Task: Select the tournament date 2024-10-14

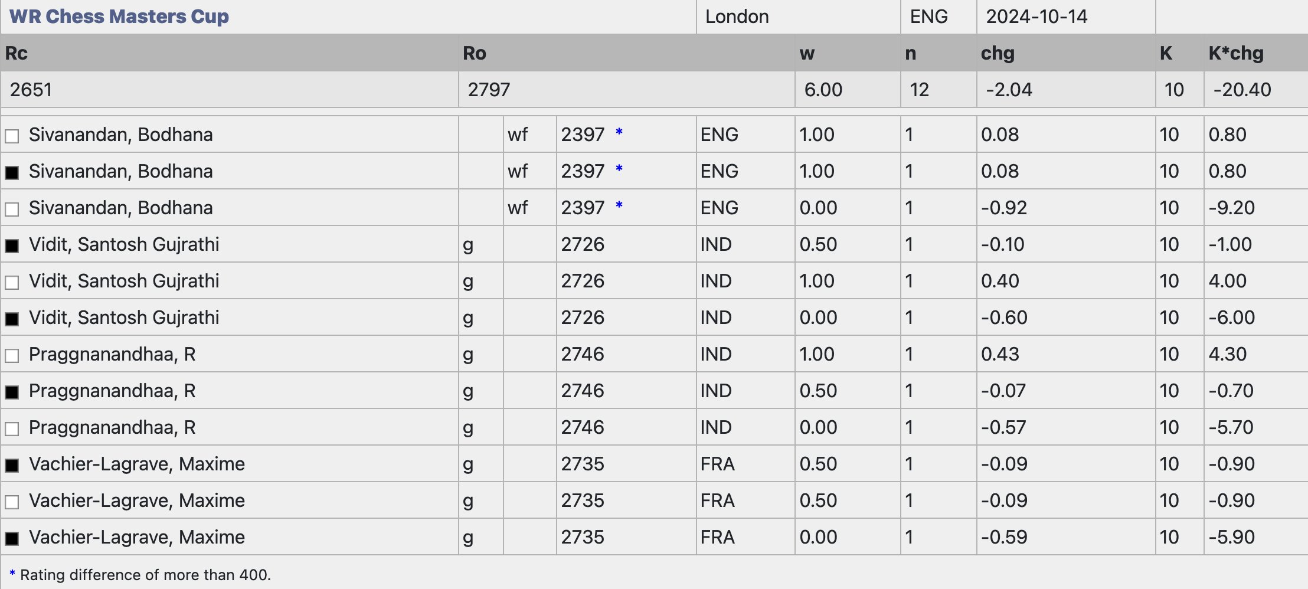Action: pyautogui.click(x=1036, y=17)
